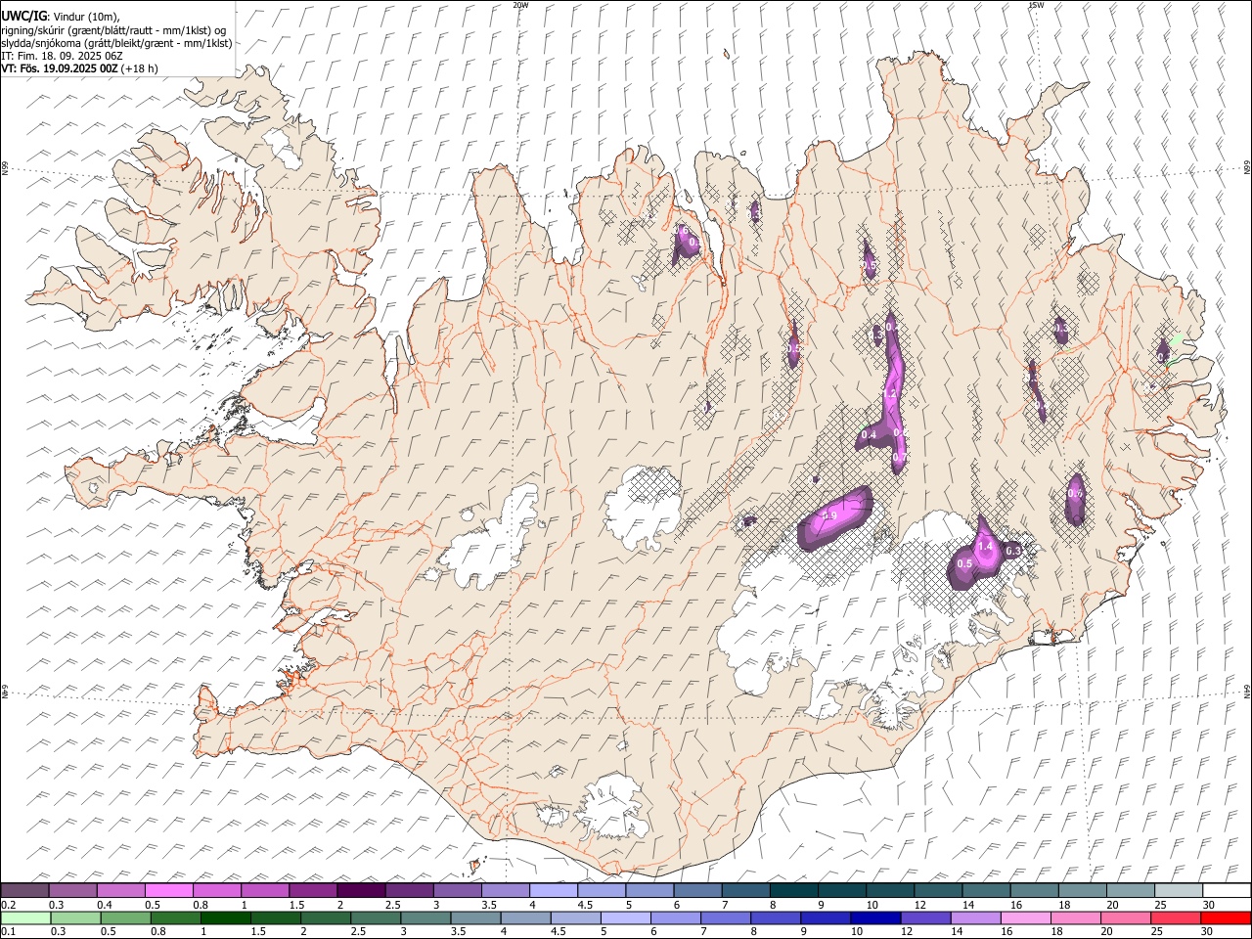This screenshot has height=939, width=1252.
Task: Click the '5' label in the bottom legend row
Action: (x=602, y=932)
